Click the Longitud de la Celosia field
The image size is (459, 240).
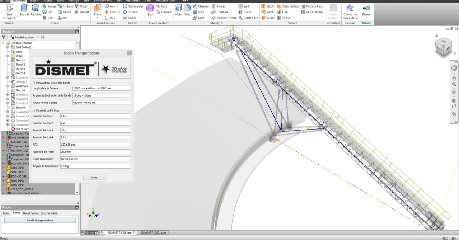click(x=101, y=88)
